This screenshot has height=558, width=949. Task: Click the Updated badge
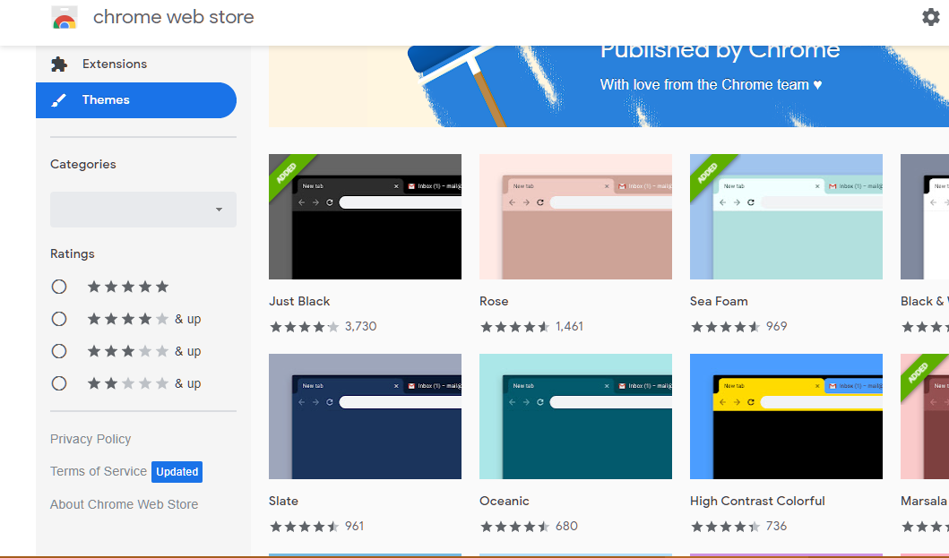(x=177, y=471)
